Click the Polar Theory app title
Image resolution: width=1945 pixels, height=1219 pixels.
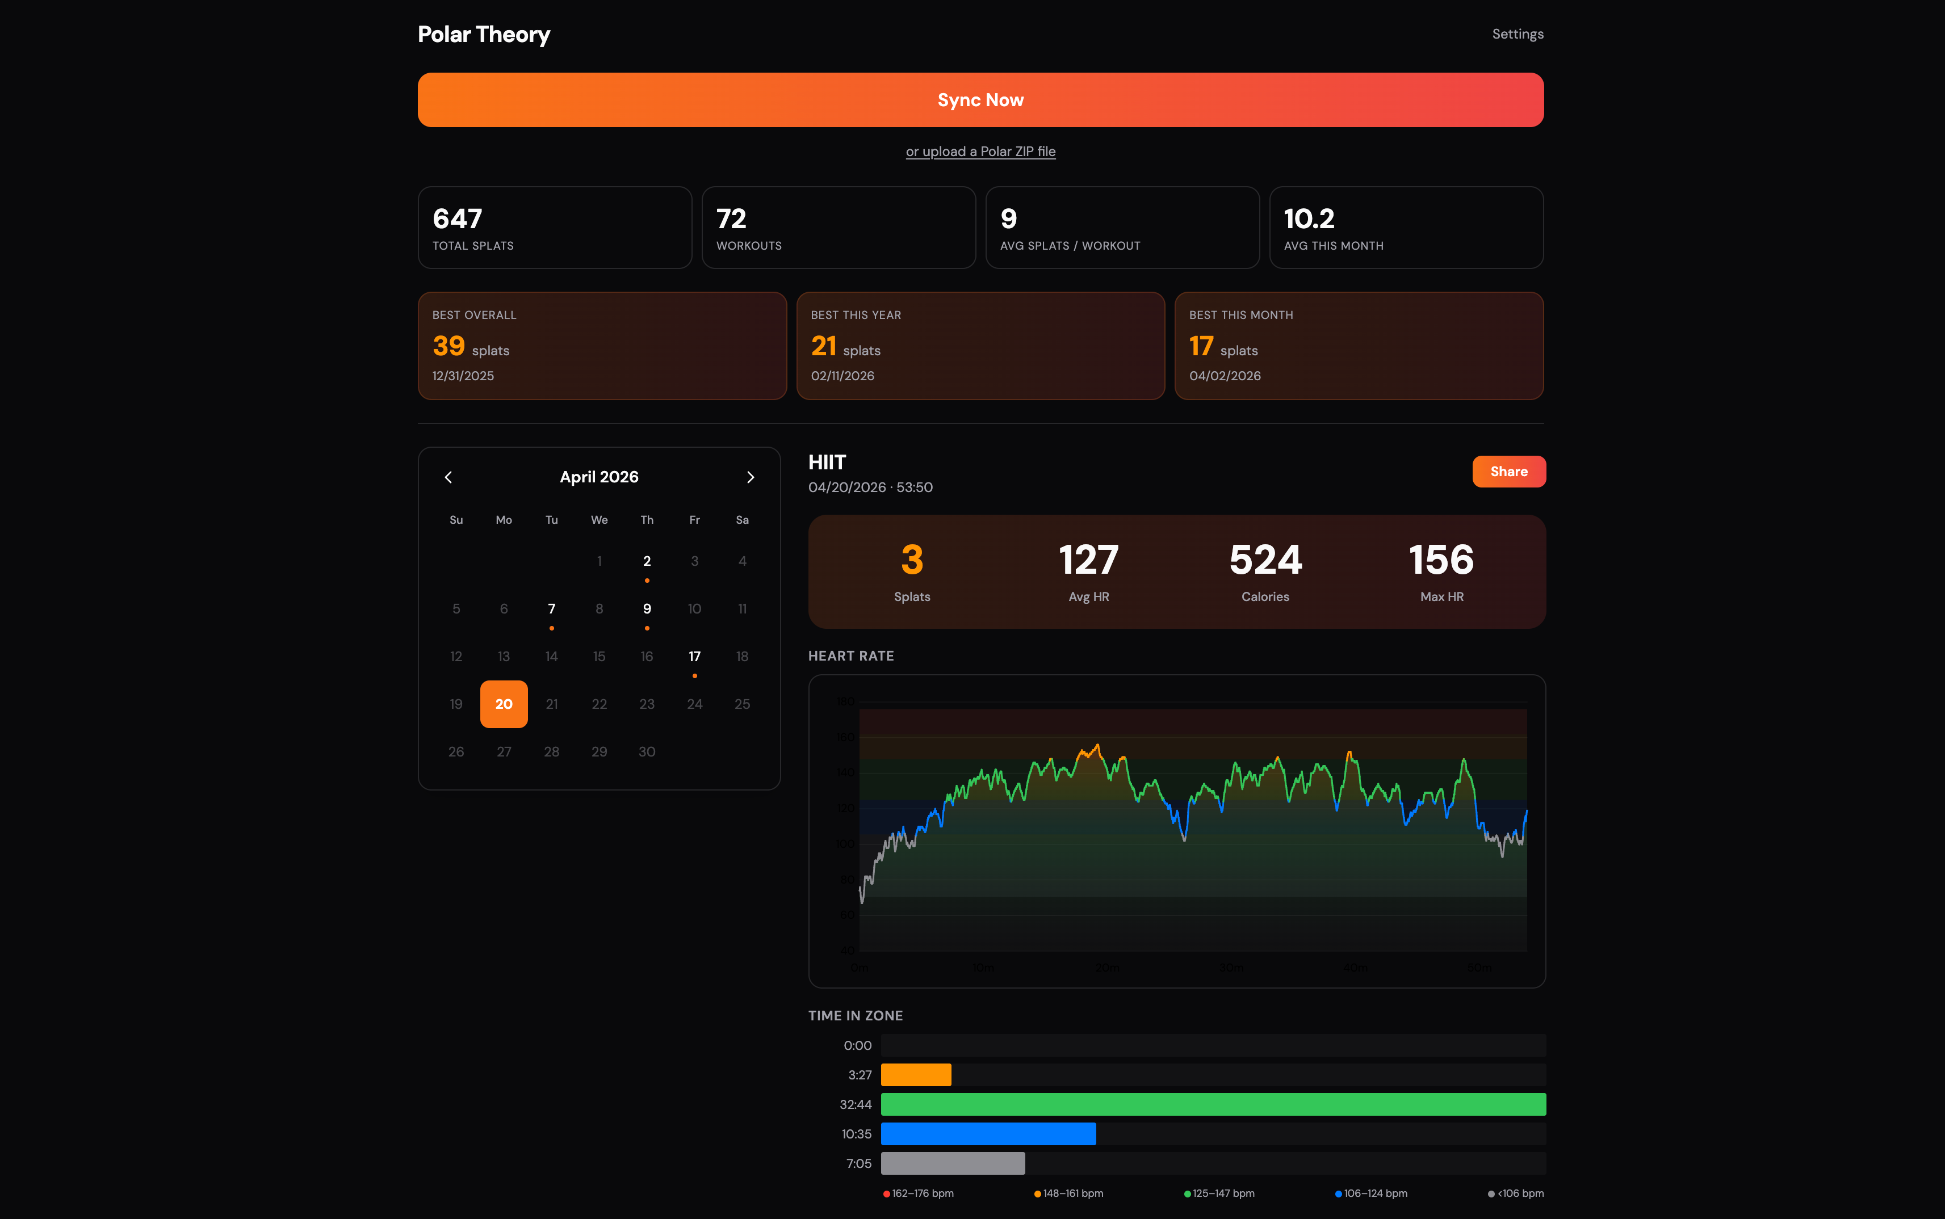[x=483, y=34]
